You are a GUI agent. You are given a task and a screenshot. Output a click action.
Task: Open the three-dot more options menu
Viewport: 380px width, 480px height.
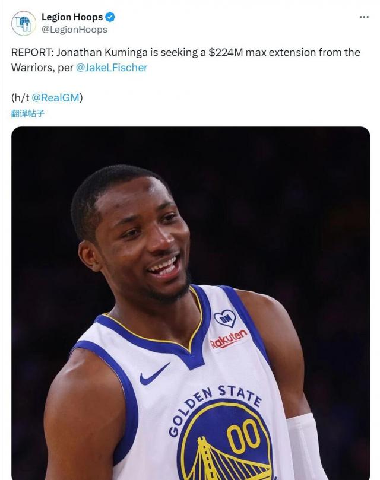(x=364, y=17)
